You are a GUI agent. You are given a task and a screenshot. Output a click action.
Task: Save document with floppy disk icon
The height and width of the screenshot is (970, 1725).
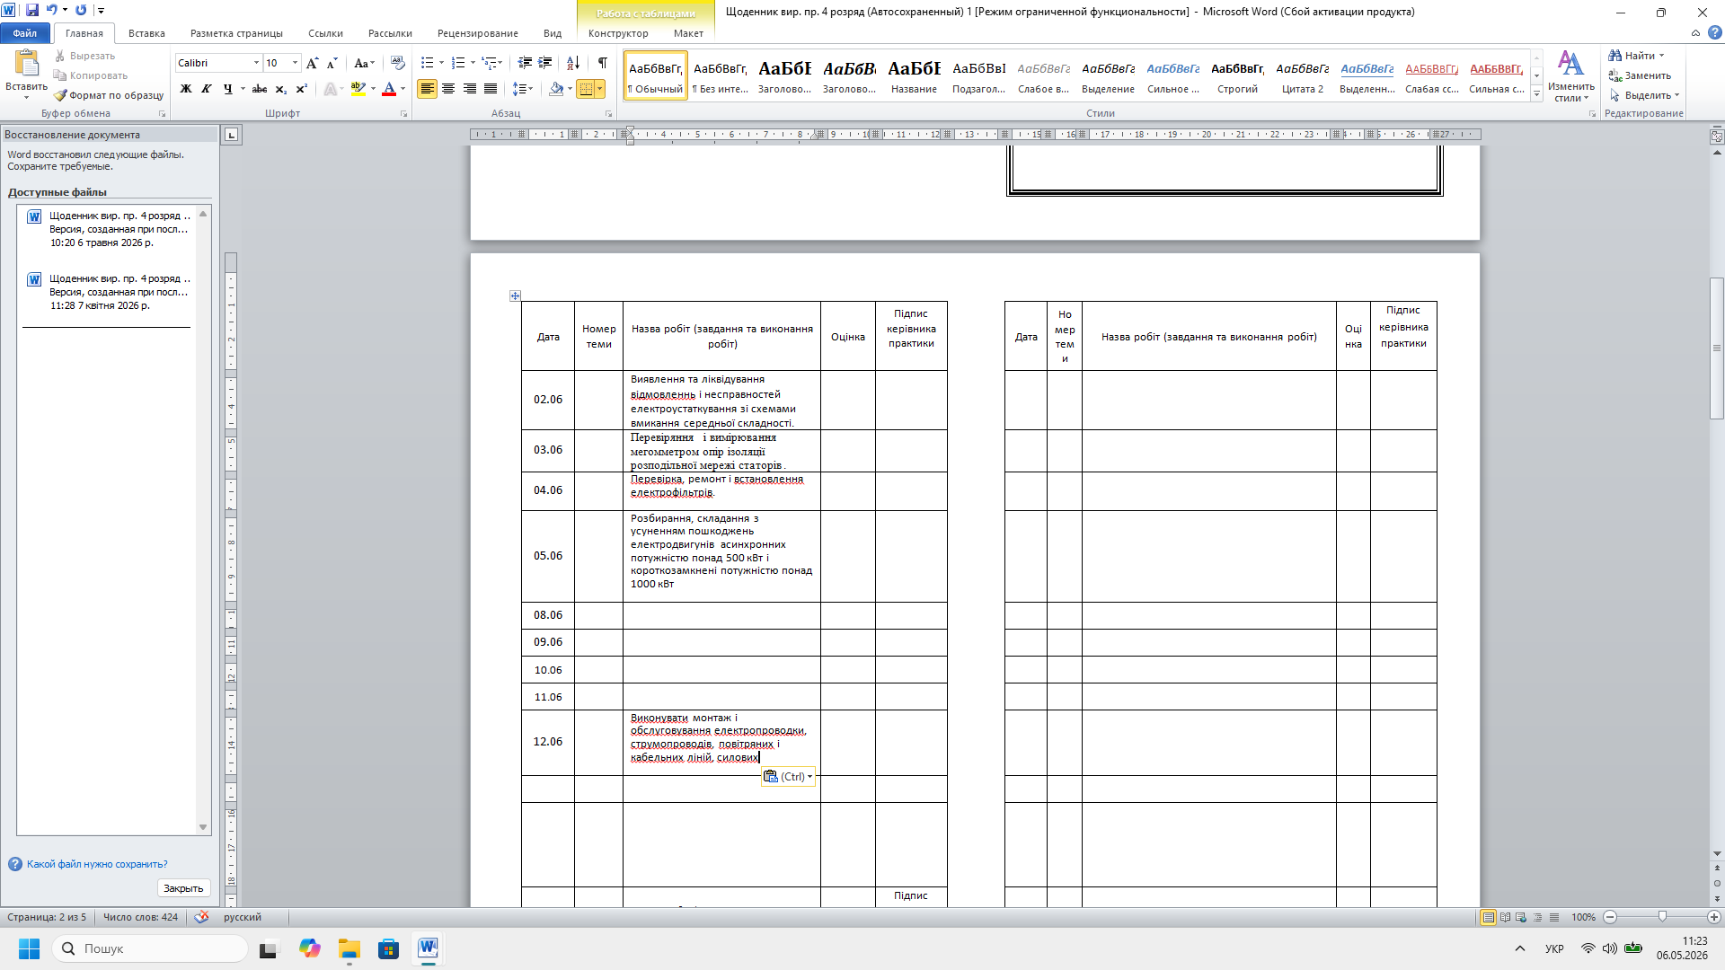click(x=32, y=10)
